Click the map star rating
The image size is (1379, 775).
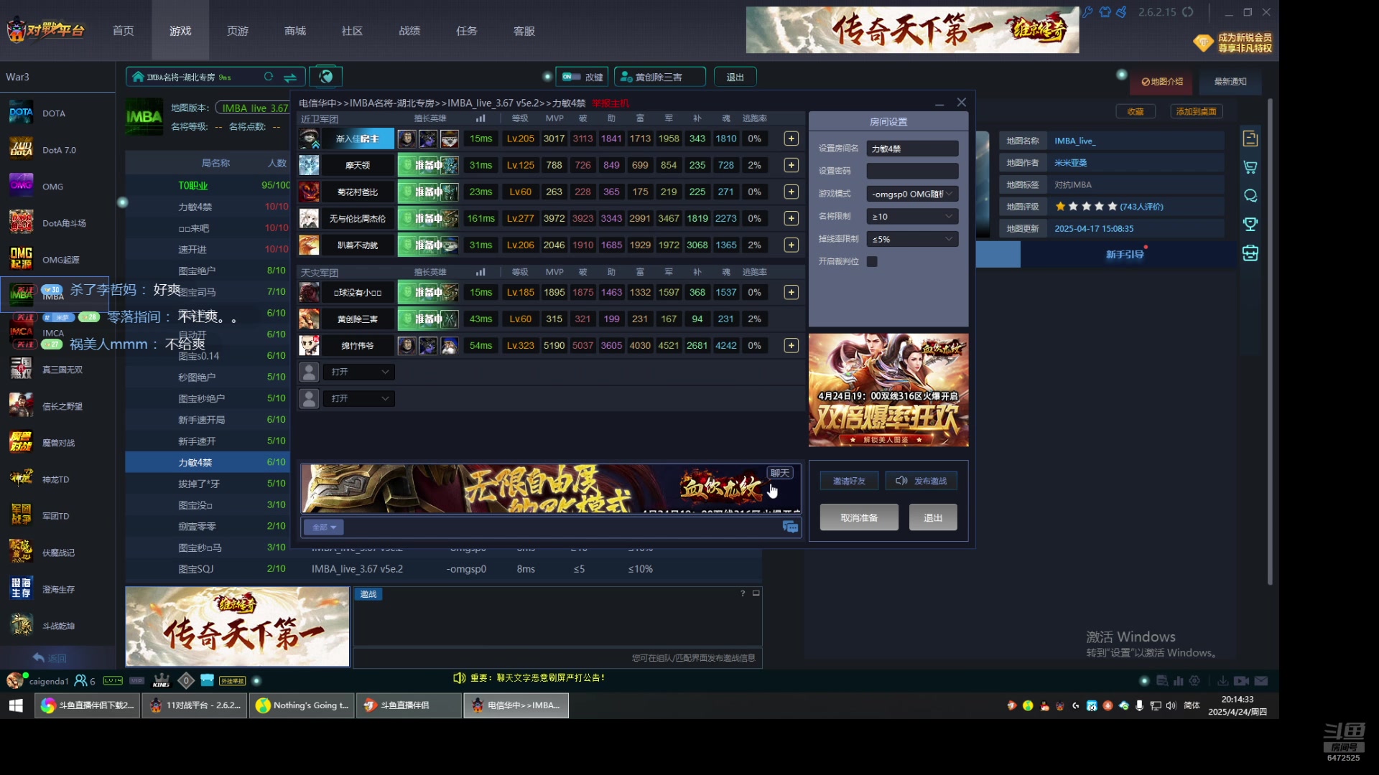pyautogui.click(x=1086, y=207)
